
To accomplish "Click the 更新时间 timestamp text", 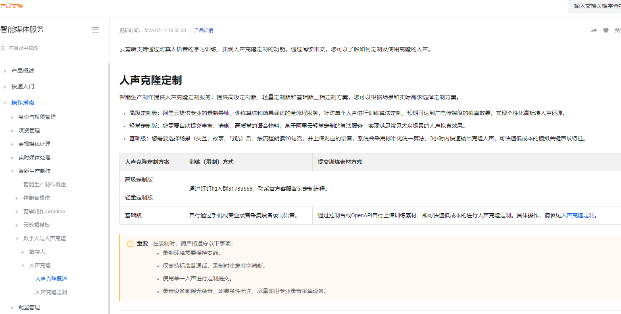I will (153, 31).
